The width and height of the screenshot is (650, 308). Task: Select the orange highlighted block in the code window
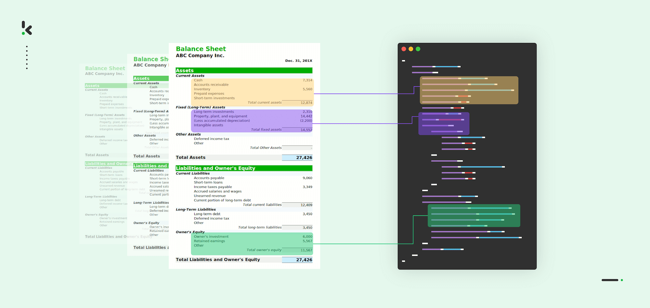(x=469, y=90)
